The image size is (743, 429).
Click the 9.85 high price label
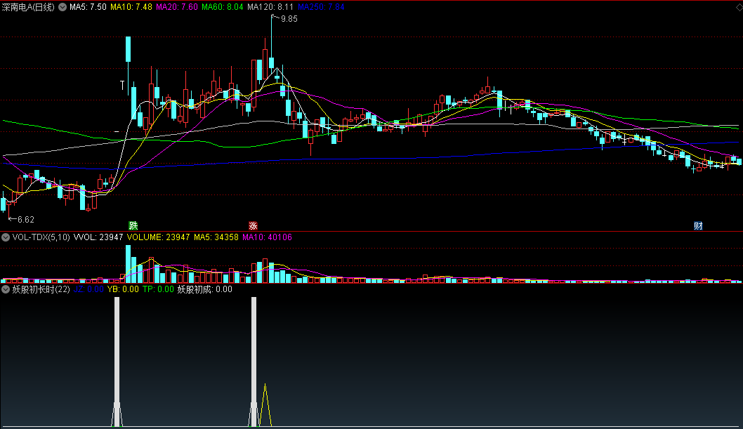[x=289, y=19]
